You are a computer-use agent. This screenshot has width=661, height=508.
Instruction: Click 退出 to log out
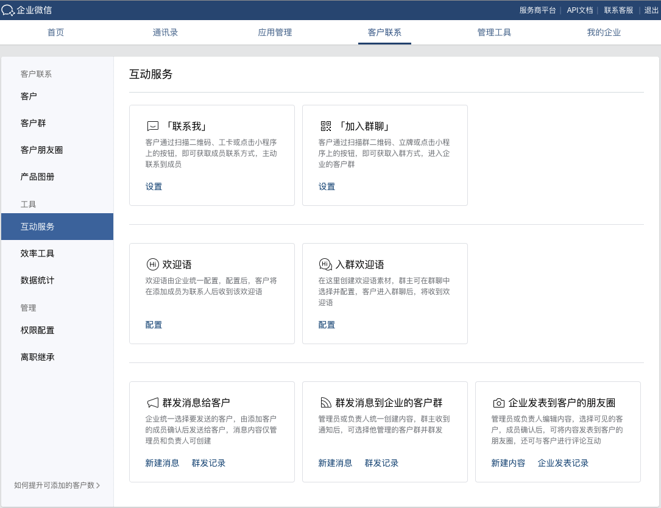(x=651, y=10)
